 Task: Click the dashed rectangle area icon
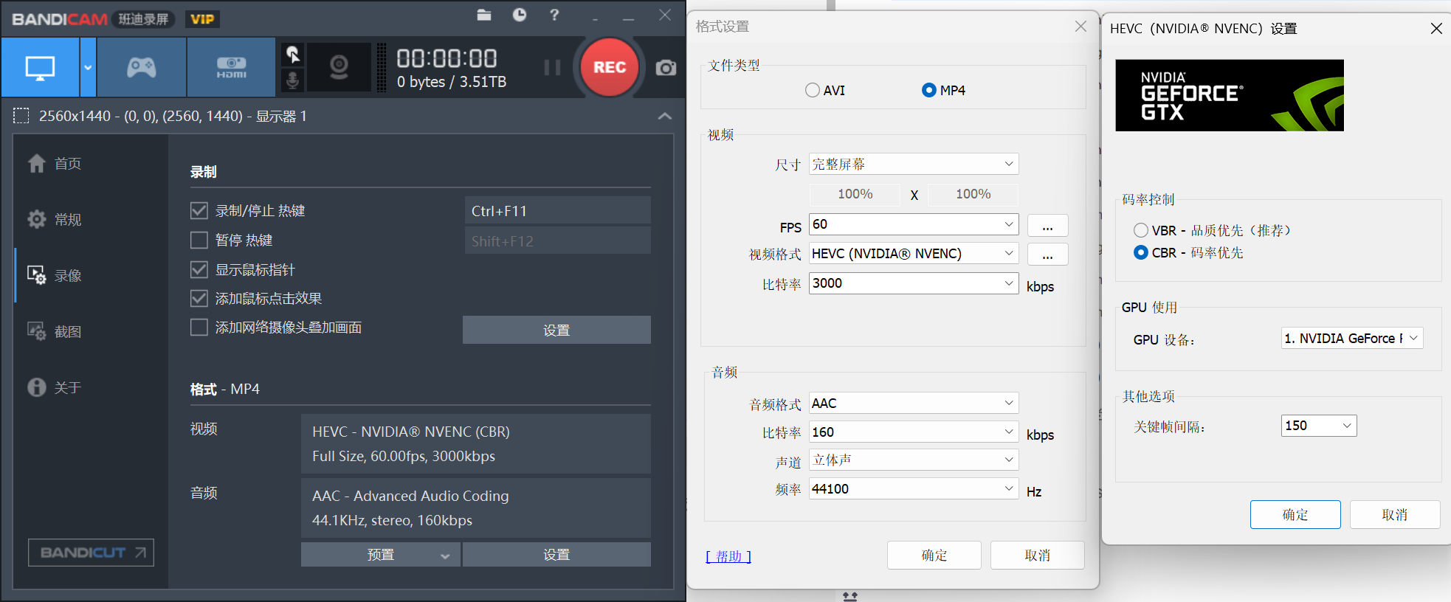point(21,116)
